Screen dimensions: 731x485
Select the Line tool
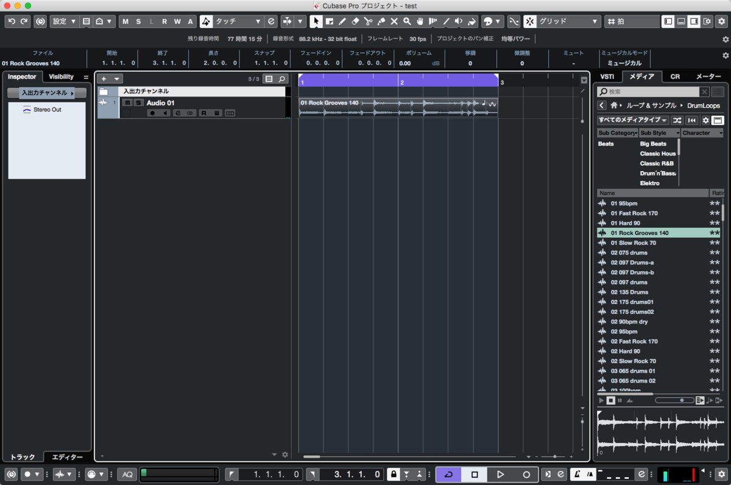click(446, 21)
